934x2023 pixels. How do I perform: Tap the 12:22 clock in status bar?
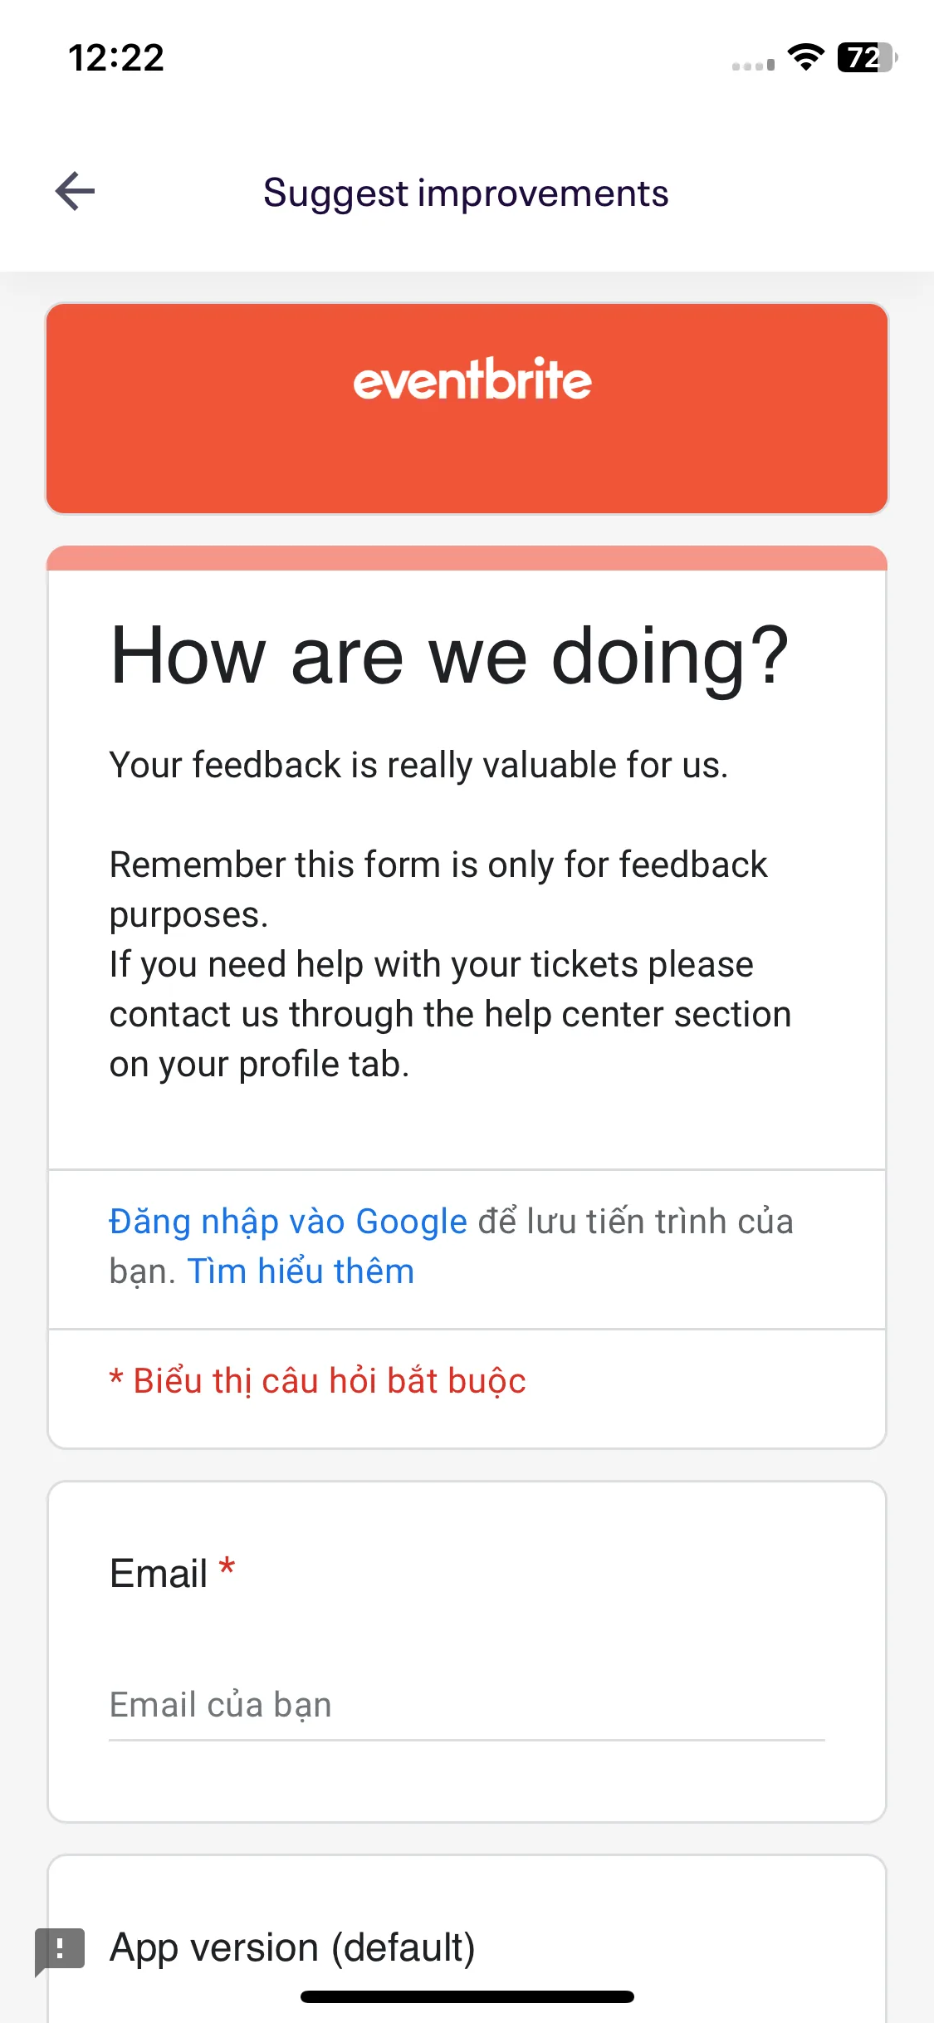click(x=116, y=58)
